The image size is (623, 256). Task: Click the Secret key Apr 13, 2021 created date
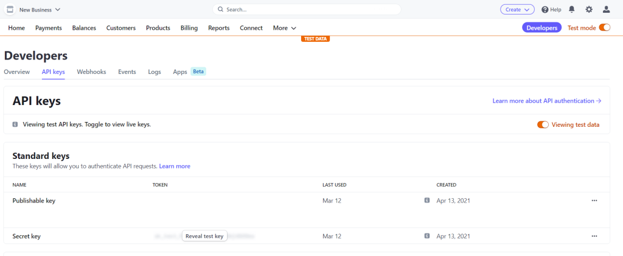[x=453, y=236]
